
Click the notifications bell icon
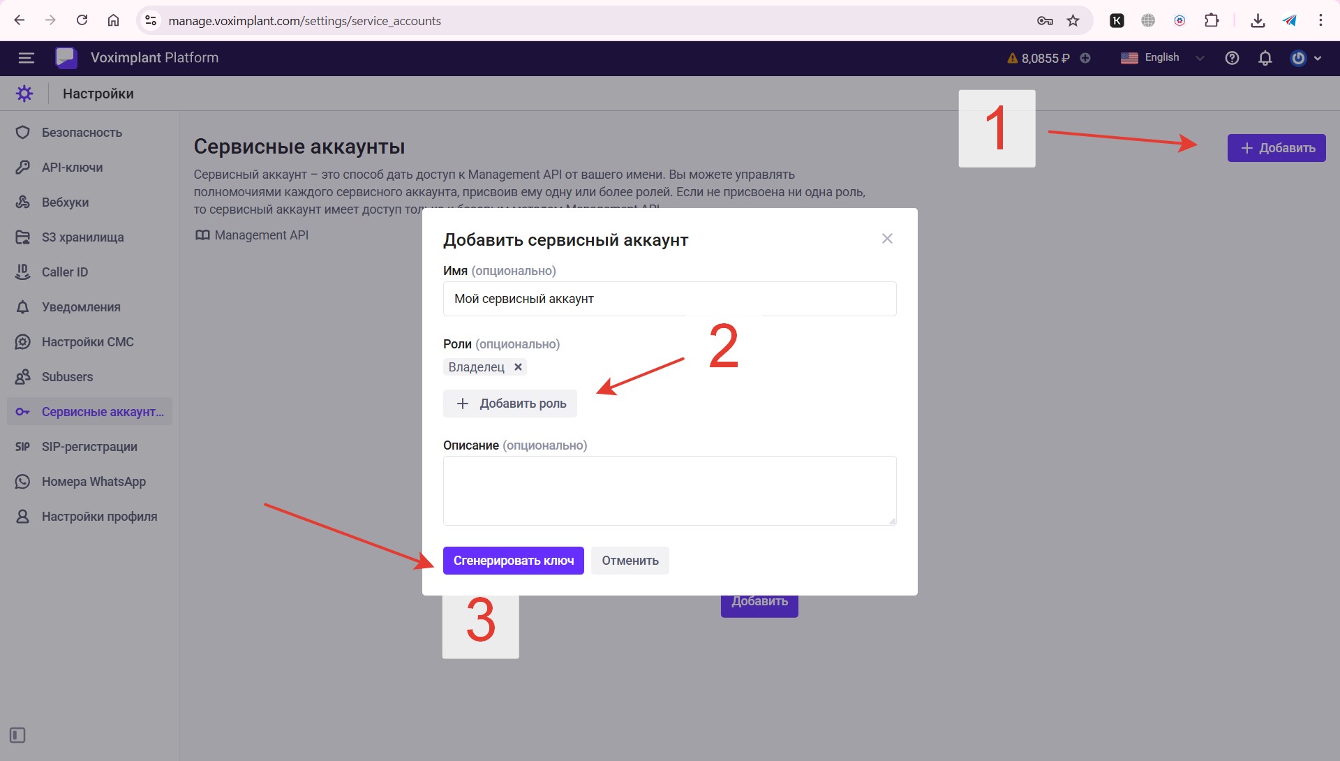click(1265, 58)
